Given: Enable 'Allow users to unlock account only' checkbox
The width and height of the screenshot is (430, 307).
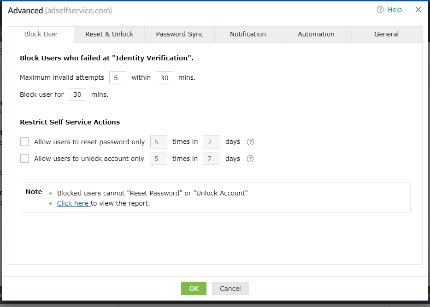Looking at the screenshot, I should (24, 159).
